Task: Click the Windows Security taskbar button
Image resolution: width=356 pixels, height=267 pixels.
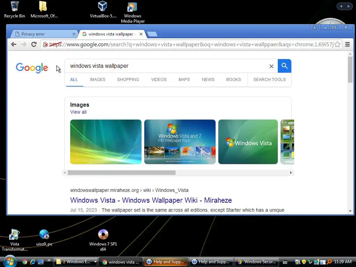Action: tap(257, 262)
